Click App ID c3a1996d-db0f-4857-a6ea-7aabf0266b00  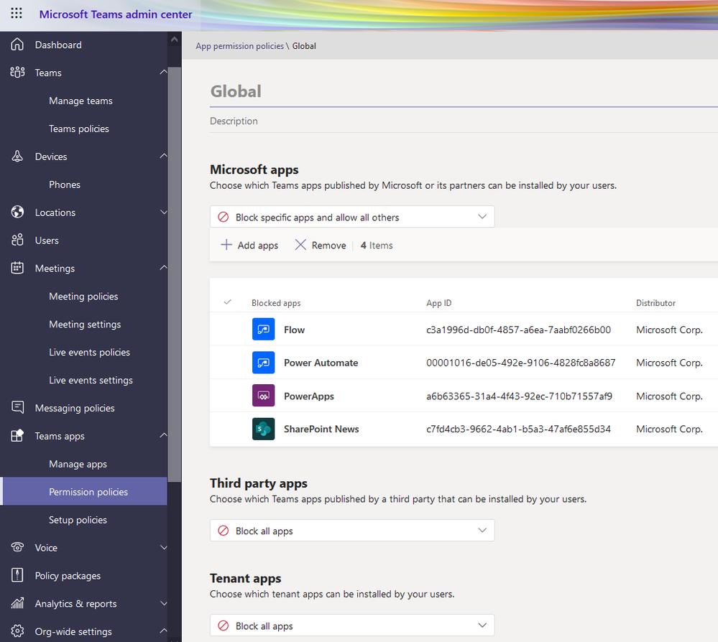518,330
